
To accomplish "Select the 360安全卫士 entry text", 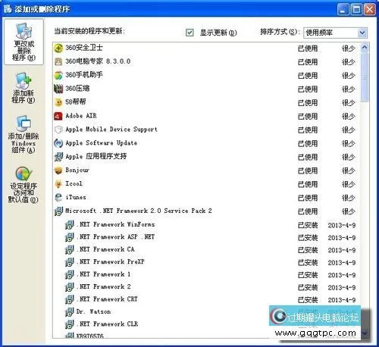I will [84, 48].
